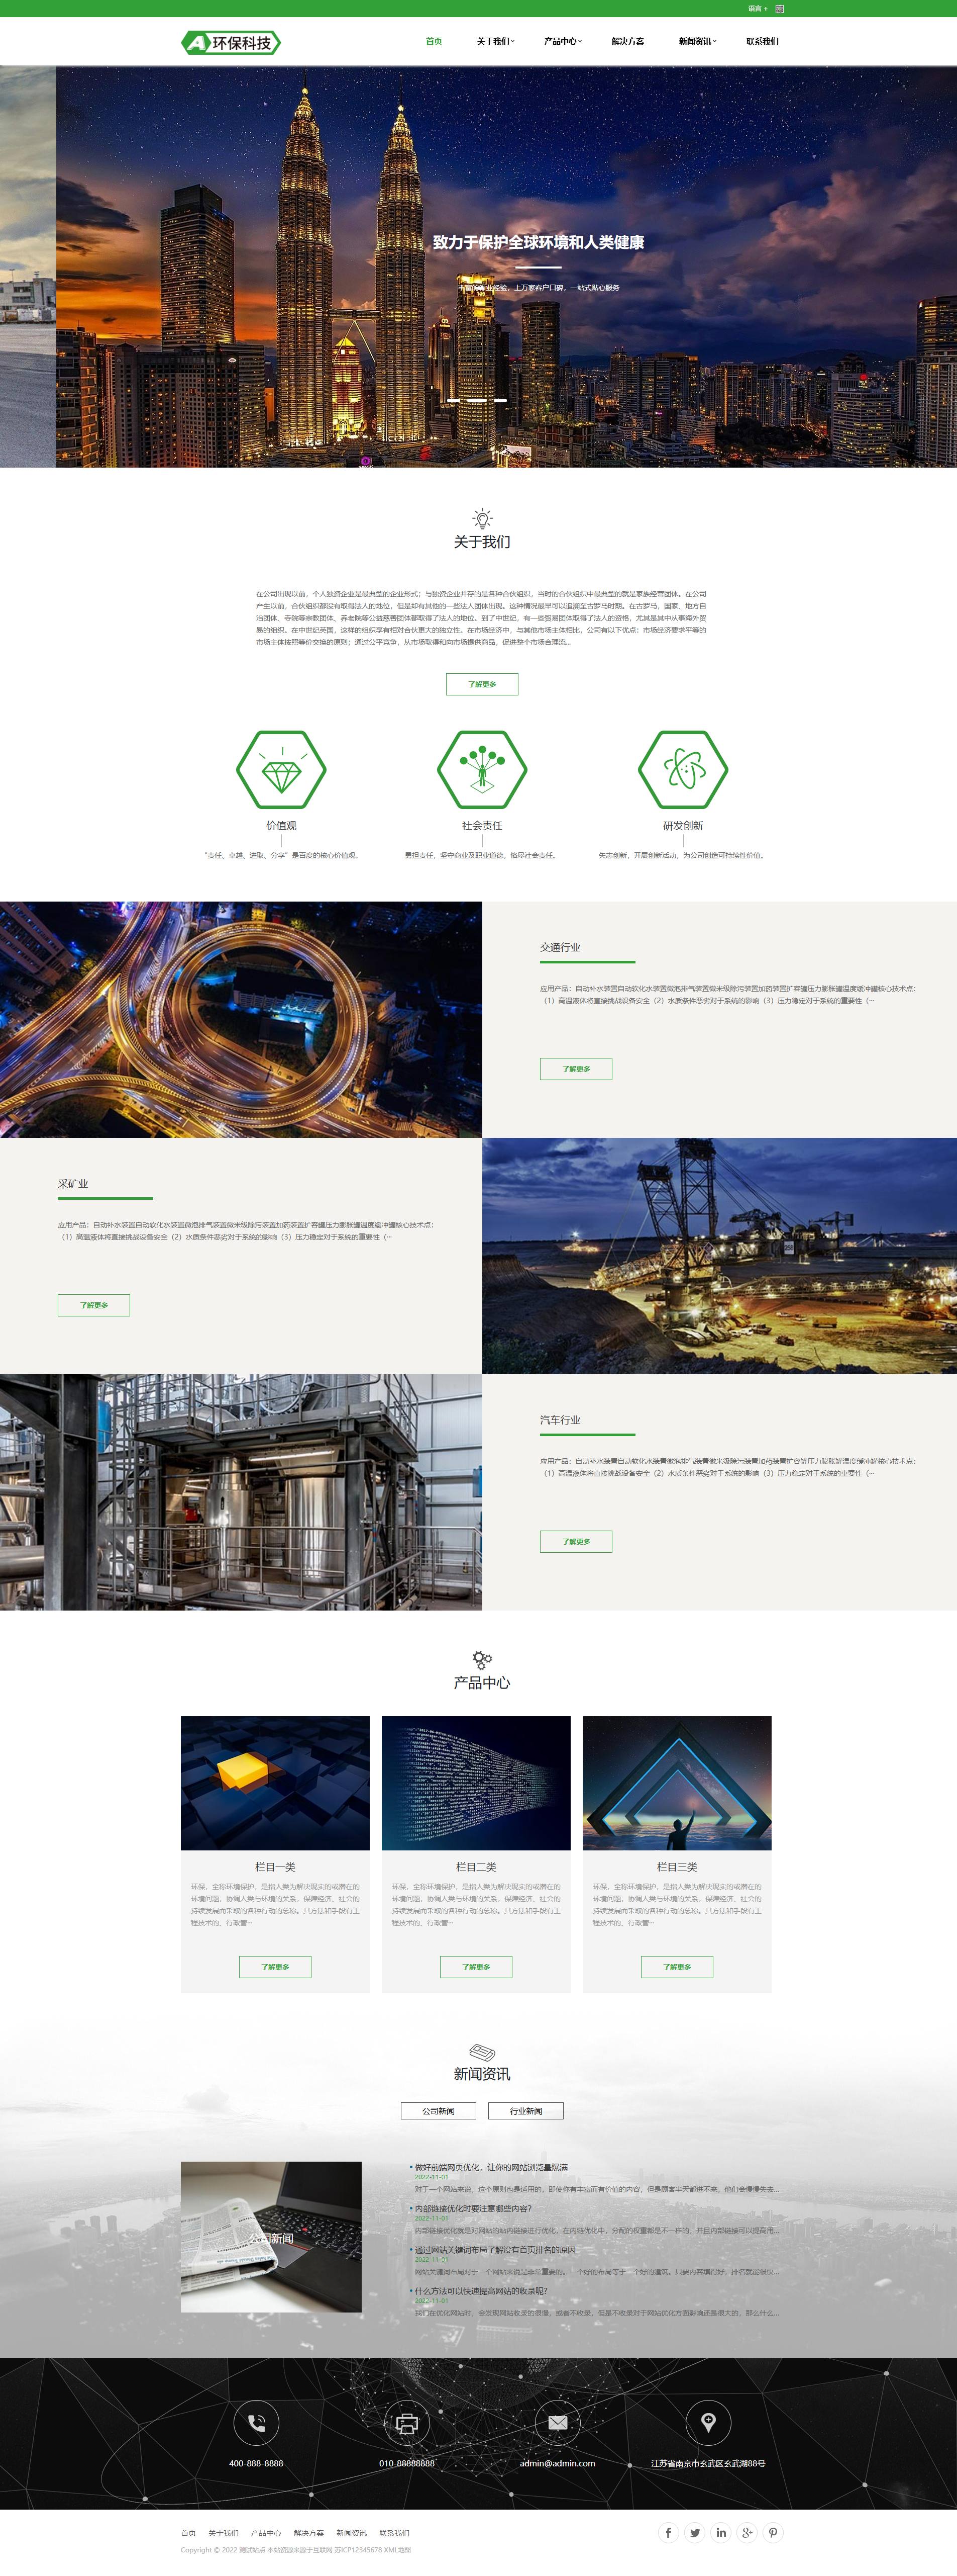
Task: Open 联系我们 in the top navigation
Action: 762,42
